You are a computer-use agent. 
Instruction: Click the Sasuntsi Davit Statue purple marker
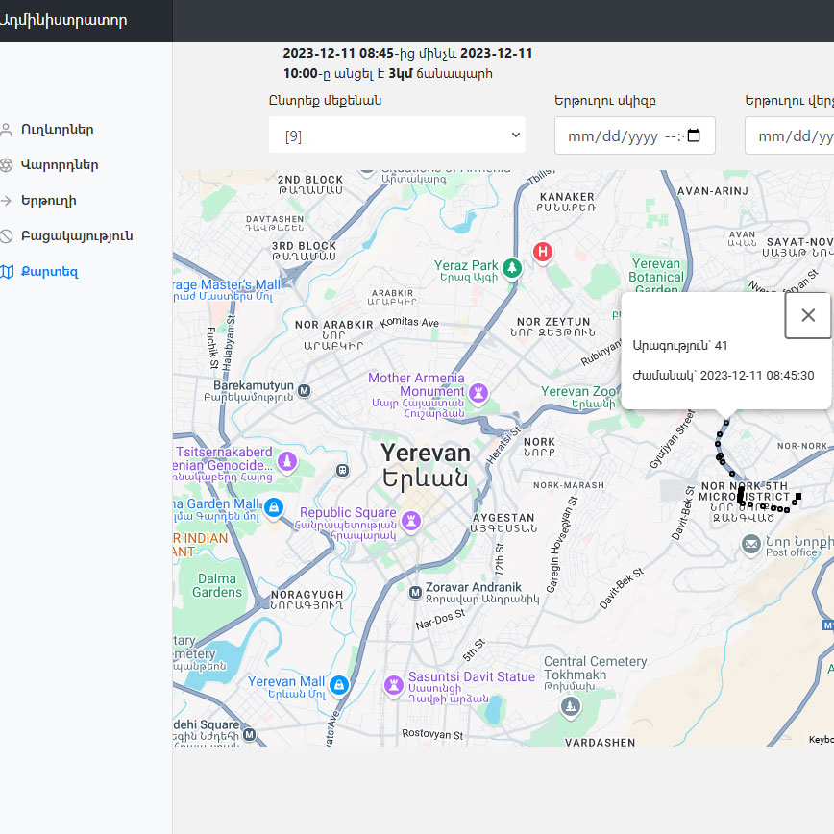394,684
